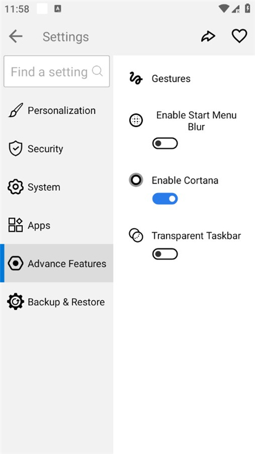Tap the back arrow icon
Viewport: 255px width, 454px height.
coord(16,36)
